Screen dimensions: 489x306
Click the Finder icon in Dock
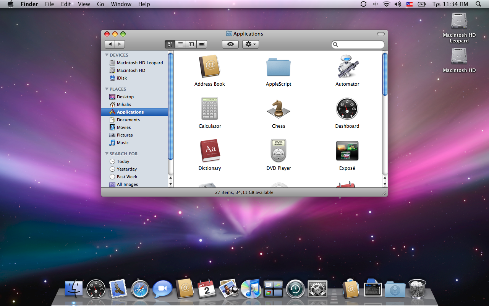click(74, 289)
